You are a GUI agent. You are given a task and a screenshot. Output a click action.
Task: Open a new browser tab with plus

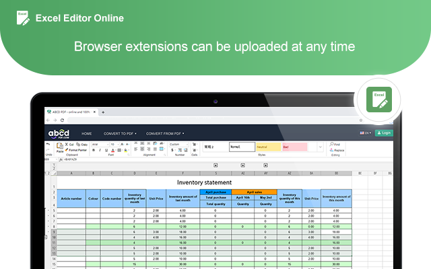[103, 112]
